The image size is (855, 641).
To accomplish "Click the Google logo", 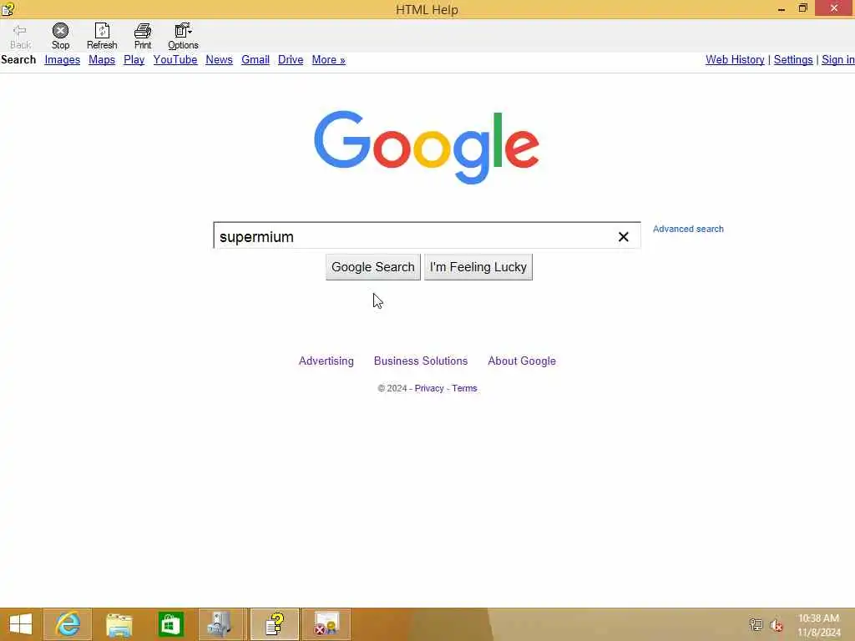I will pyautogui.click(x=427, y=147).
